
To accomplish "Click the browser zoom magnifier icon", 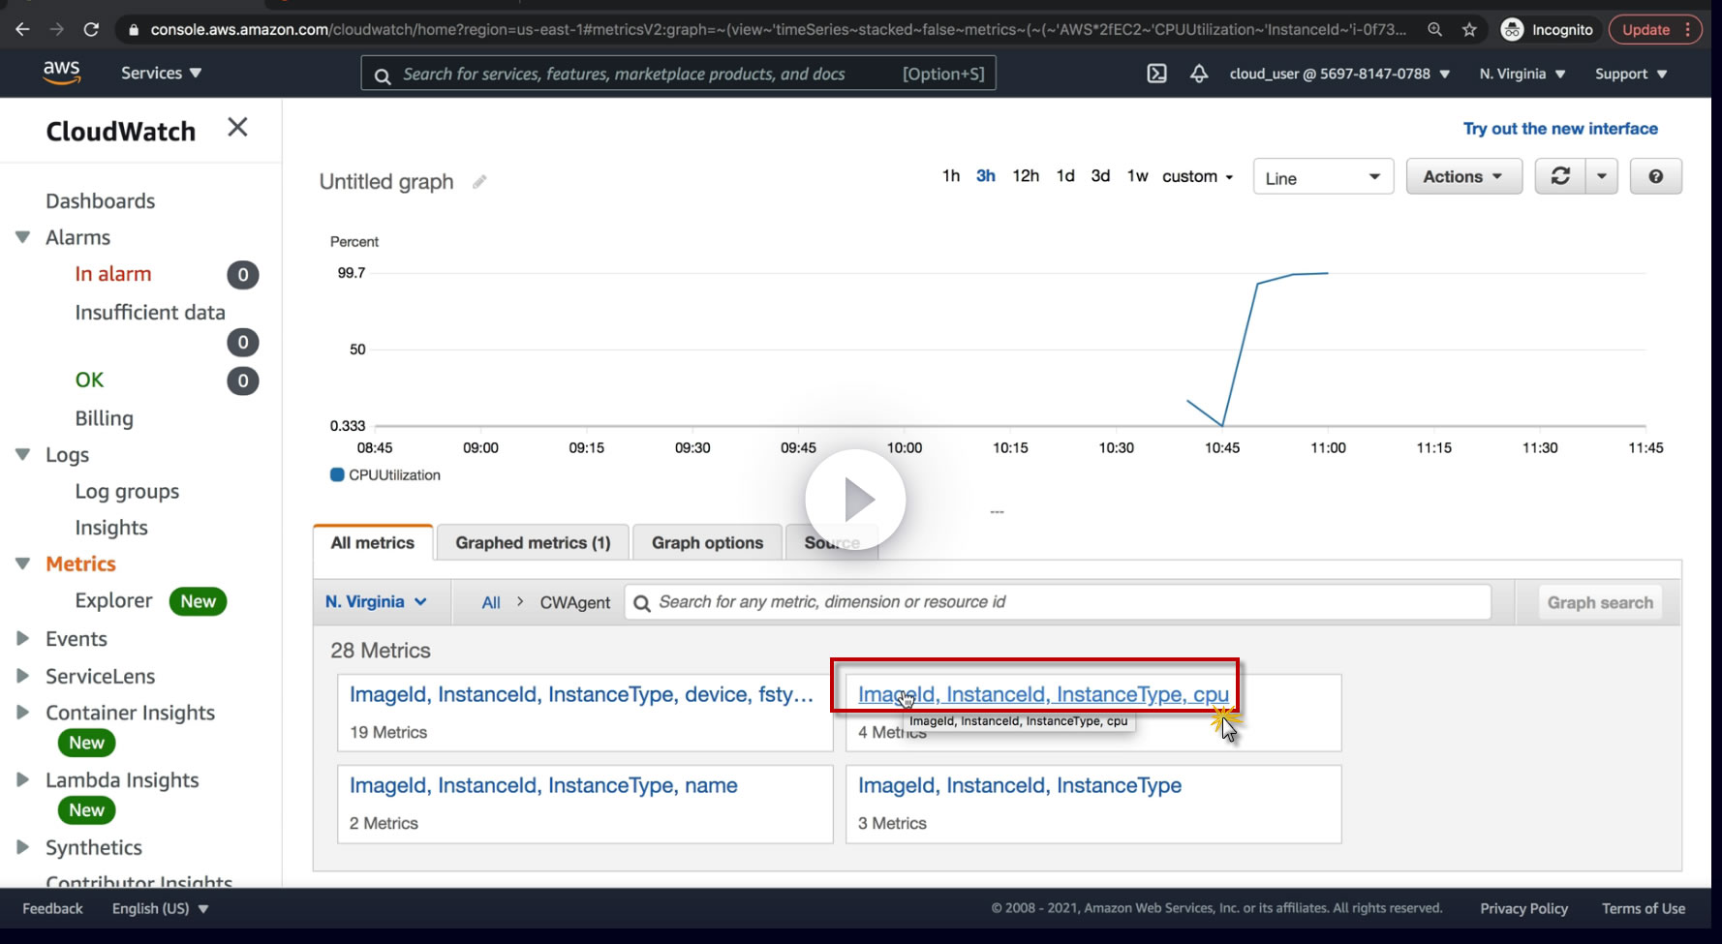I will (x=1434, y=29).
